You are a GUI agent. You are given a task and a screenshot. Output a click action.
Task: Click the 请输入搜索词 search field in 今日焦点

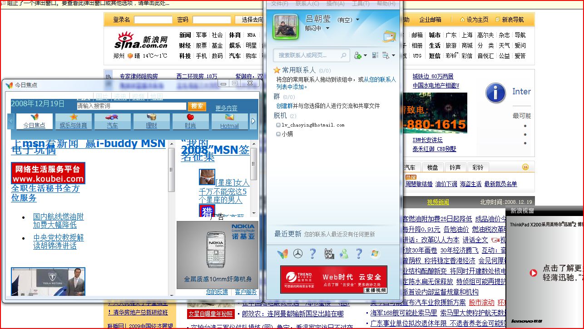132,106
